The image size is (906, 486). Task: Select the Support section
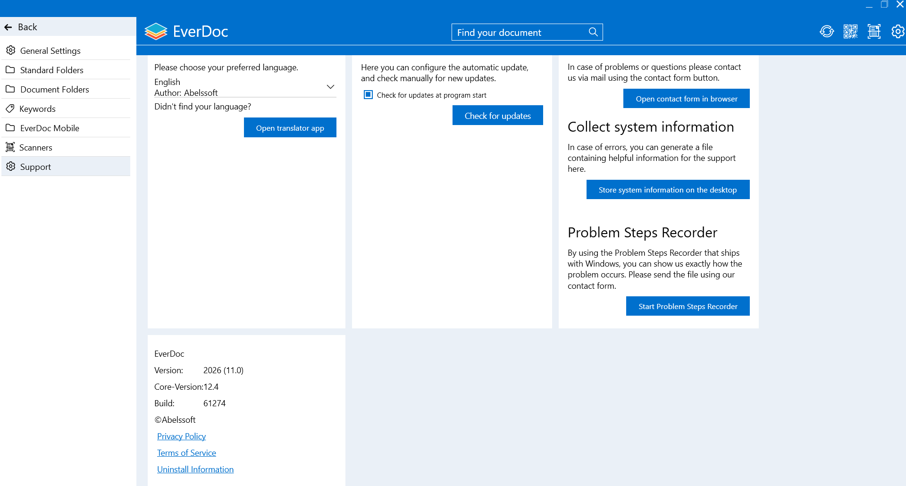tap(66, 167)
